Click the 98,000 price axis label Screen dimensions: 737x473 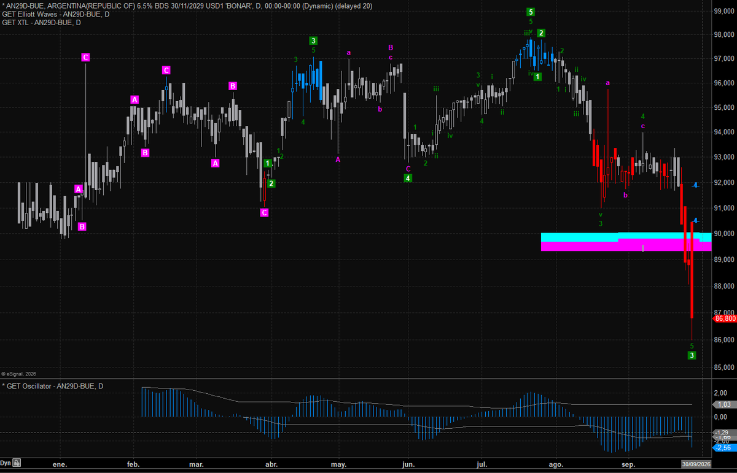(x=725, y=35)
